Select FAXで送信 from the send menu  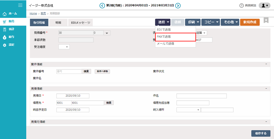coord(175,37)
